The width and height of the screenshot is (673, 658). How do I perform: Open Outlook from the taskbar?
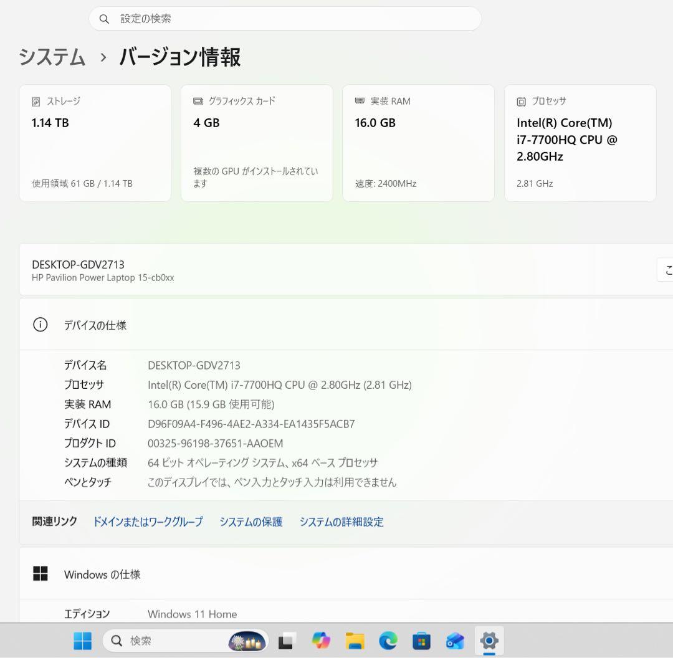(x=455, y=641)
